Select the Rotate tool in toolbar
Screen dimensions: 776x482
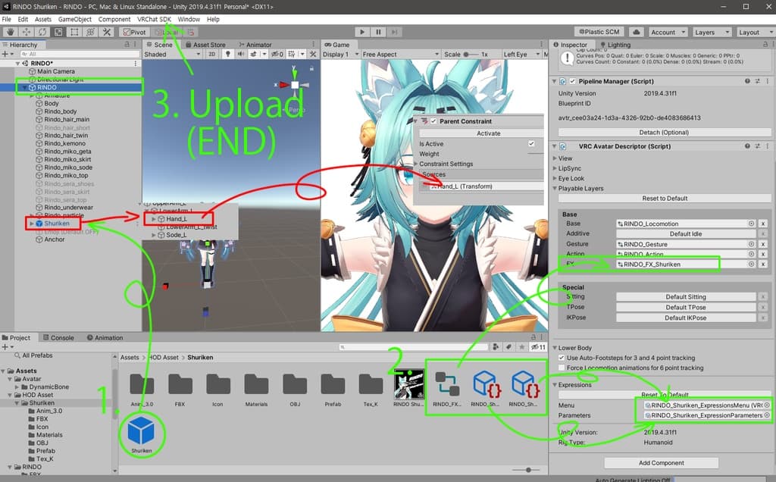pyautogui.click(x=42, y=32)
